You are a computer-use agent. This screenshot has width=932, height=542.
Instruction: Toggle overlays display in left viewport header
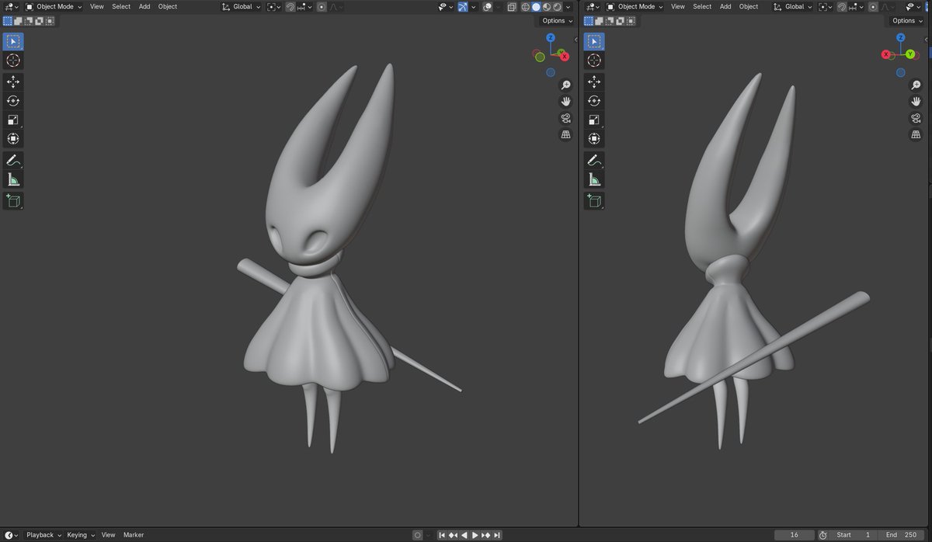pos(487,6)
